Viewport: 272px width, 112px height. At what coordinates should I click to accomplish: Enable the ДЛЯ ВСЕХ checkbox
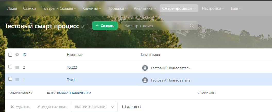[124, 107]
